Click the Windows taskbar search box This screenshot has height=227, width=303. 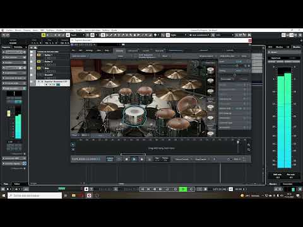pyautogui.click(x=35, y=195)
